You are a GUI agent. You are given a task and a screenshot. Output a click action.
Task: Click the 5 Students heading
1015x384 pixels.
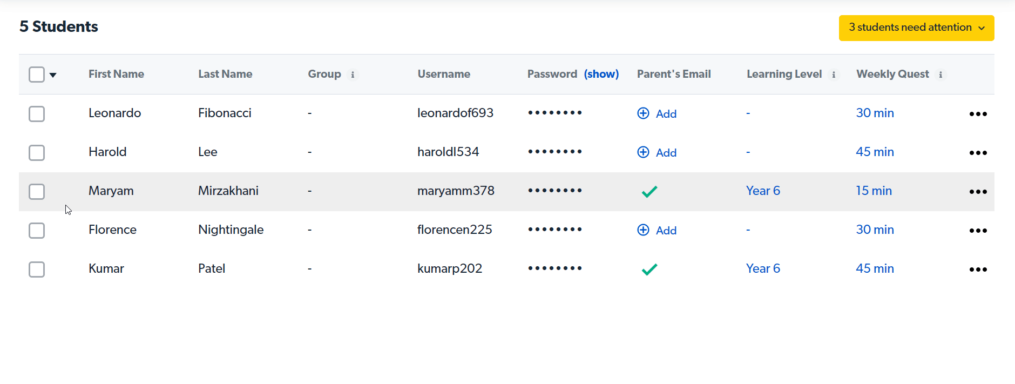pyautogui.click(x=59, y=26)
